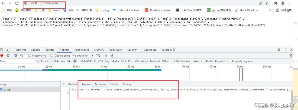Switch to the Sources tab
The height and width of the screenshot is (110, 298).
[50, 50]
